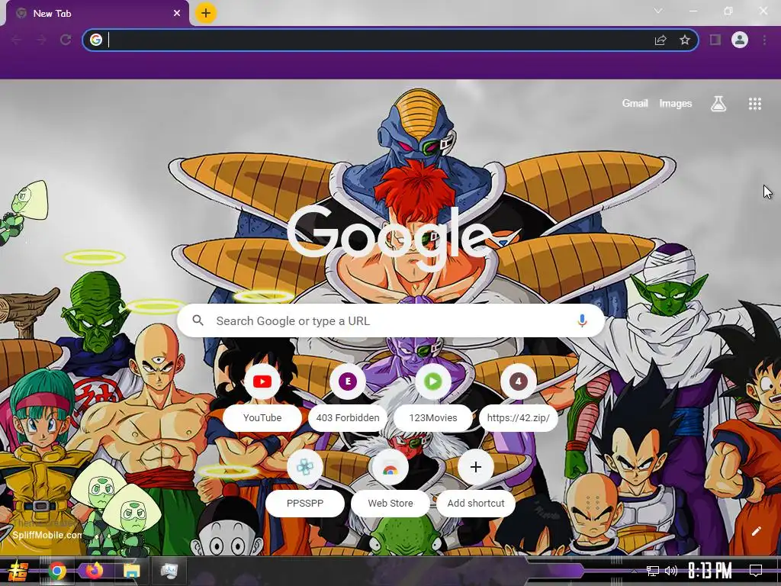This screenshot has width=781, height=586.
Task: Customize this page with the pencil icon
Action: coord(756,531)
